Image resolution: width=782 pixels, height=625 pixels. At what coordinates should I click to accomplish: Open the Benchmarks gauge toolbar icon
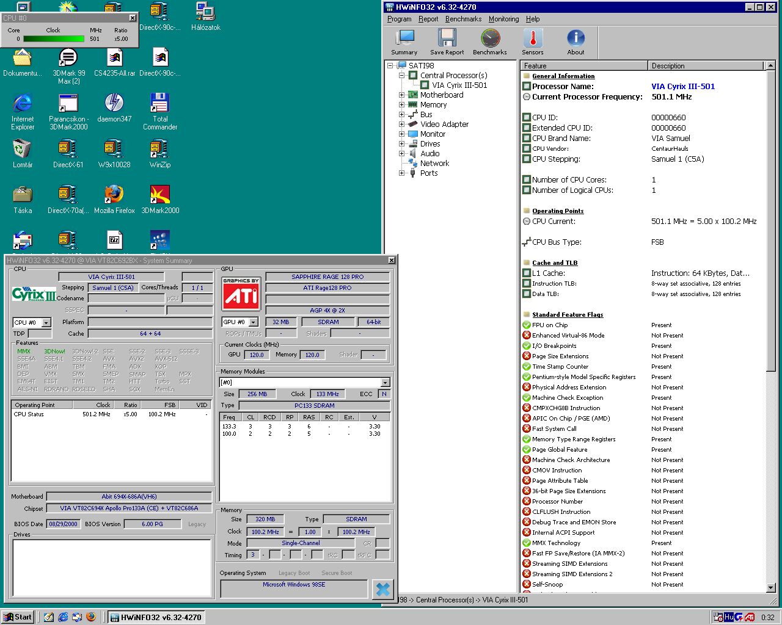tap(490, 42)
